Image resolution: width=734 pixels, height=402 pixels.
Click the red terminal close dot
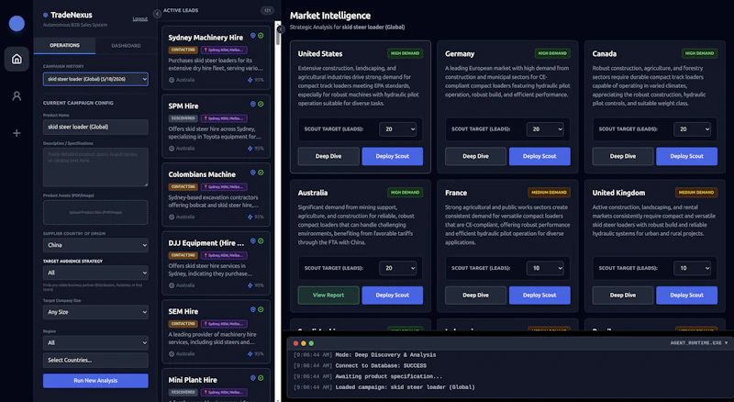point(295,343)
